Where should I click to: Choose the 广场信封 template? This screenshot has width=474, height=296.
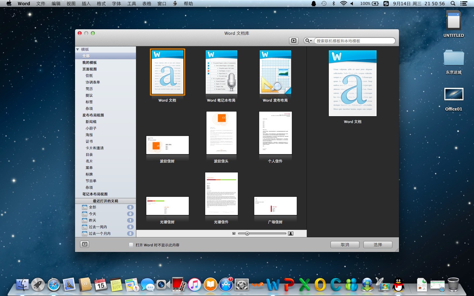coord(276,206)
